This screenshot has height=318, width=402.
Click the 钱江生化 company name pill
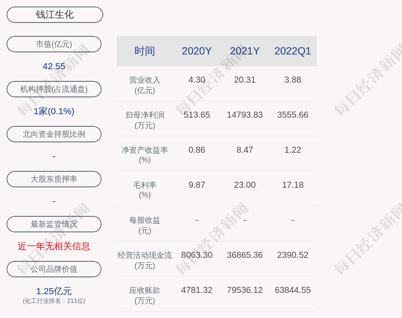tap(55, 15)
